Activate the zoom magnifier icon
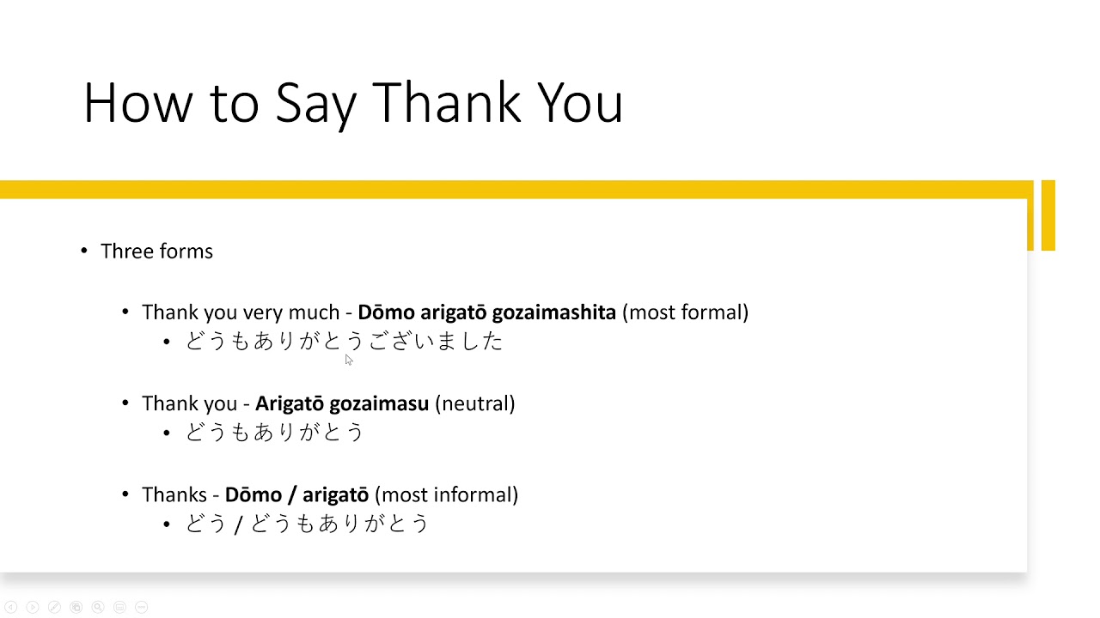 click(x=98, y=607)
